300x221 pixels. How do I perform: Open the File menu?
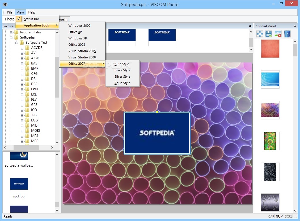(10, 12)
